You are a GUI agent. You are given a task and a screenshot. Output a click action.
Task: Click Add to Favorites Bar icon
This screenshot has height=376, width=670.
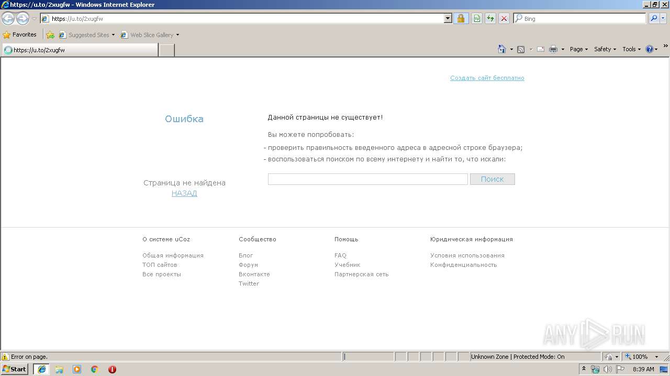(x=50, y=35)
